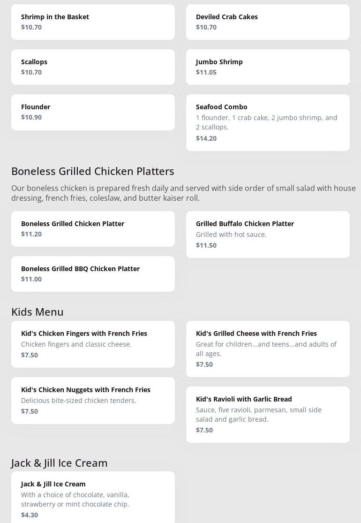
Task: Click the Kids Menu section heading
Action: [38, 312]
